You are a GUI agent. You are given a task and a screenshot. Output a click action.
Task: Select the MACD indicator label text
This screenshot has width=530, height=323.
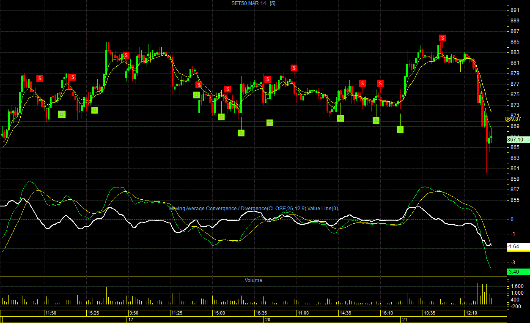[253, 209]
